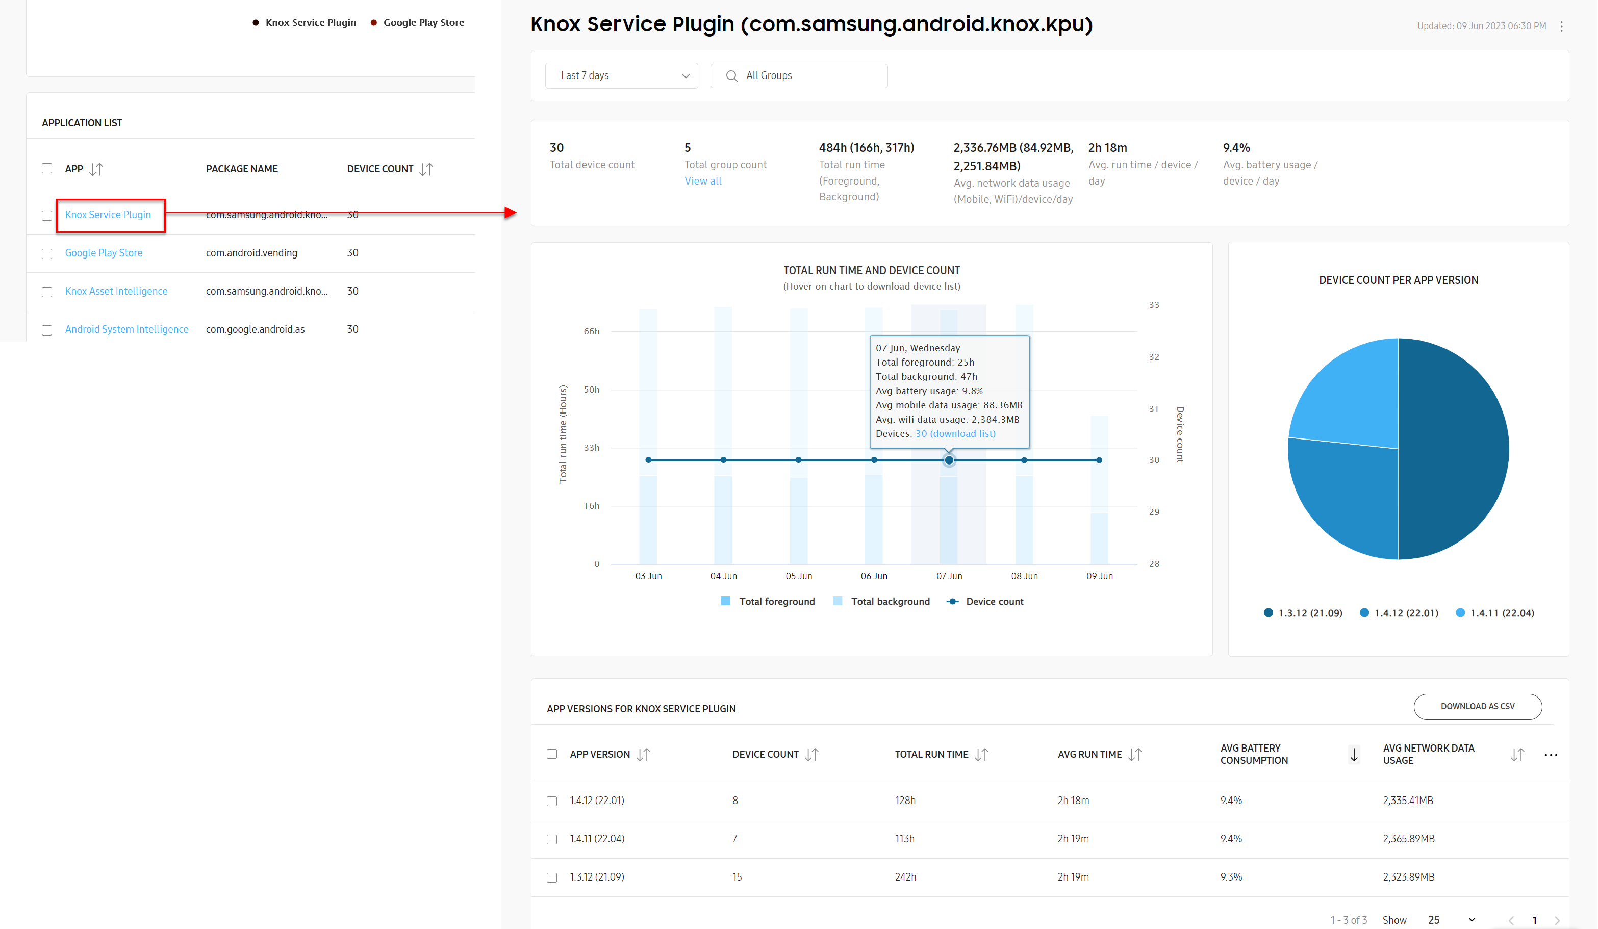Click the dark blue 1.3.12 pie slice

click(1455, 449)
